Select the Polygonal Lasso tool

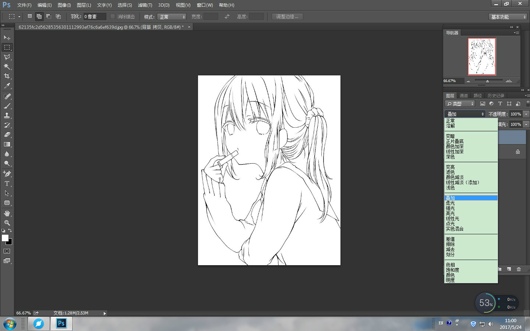click(7, 57)
